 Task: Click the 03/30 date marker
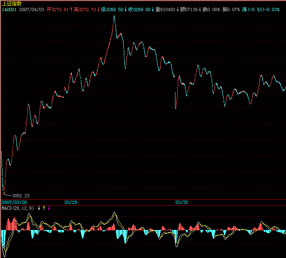pos(182,202)
